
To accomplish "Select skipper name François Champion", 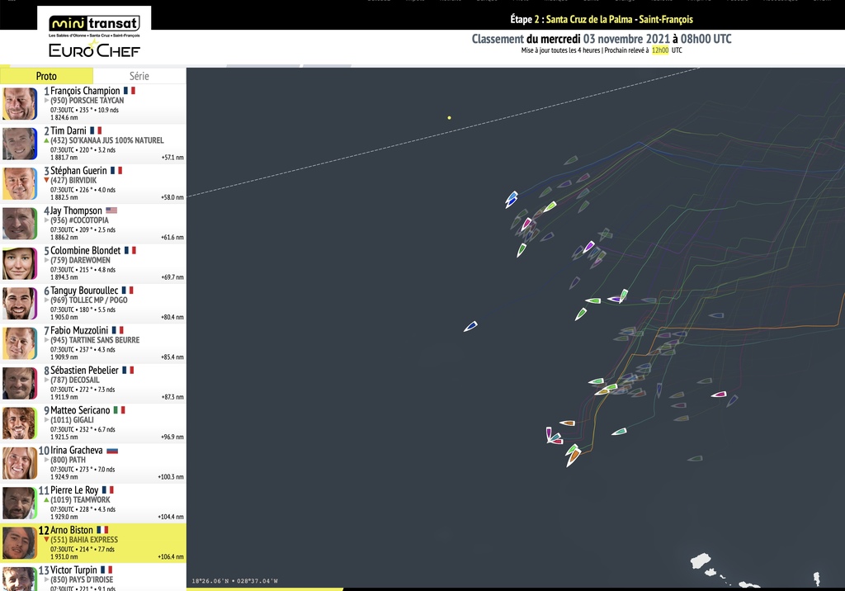I will [85, 91].
